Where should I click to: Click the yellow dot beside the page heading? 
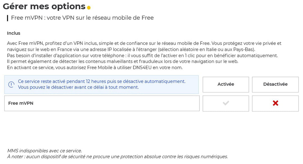[89, 8]
